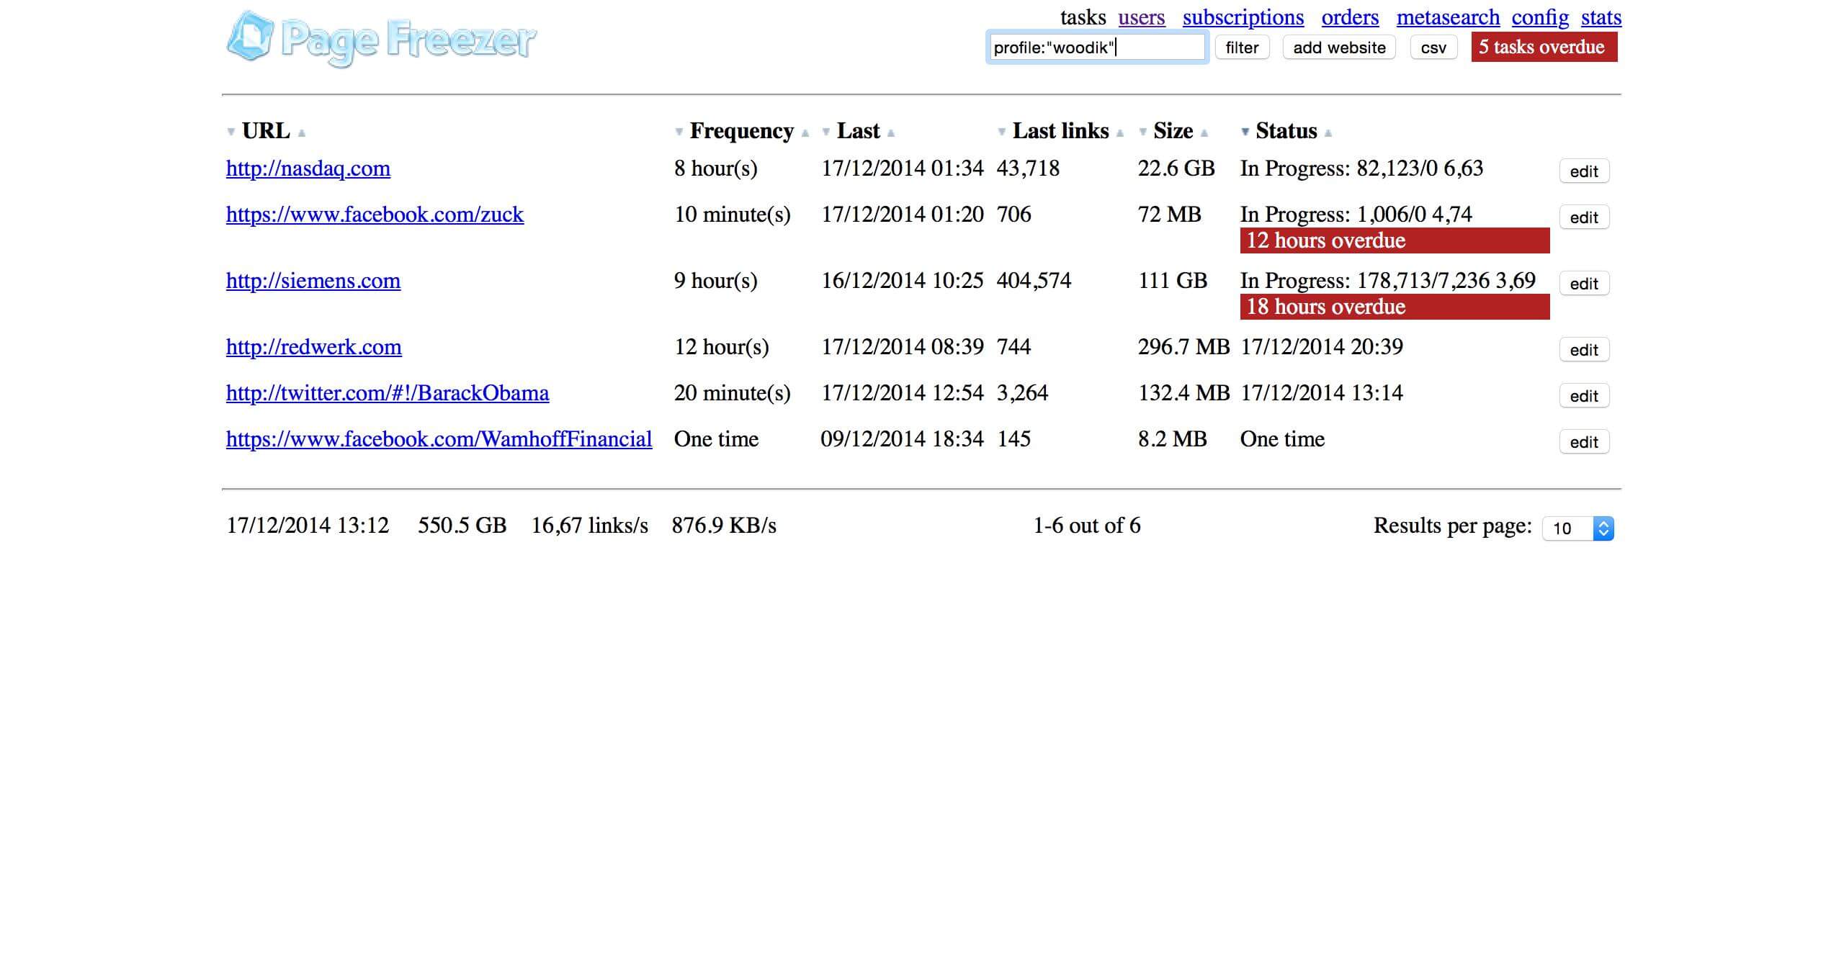Click the Status column header
1844x972 pixels.
1286,131
